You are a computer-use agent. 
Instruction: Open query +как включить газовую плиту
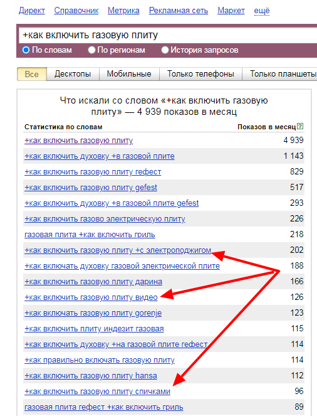pos(79,141)
